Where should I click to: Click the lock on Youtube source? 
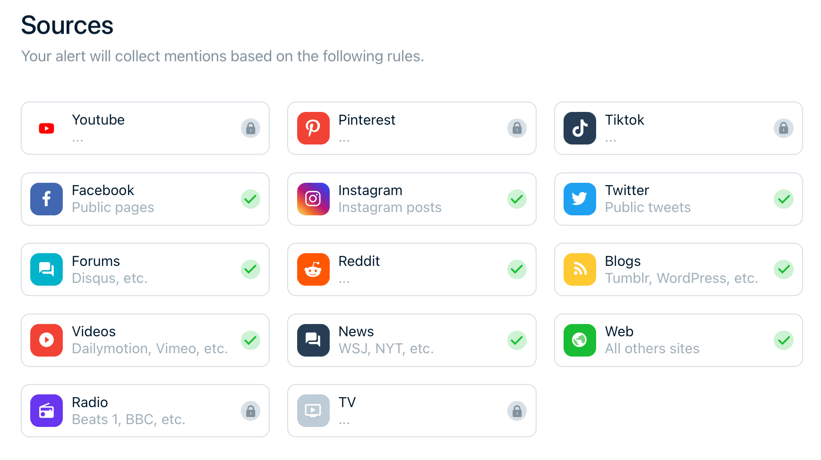tap(250, 128)
